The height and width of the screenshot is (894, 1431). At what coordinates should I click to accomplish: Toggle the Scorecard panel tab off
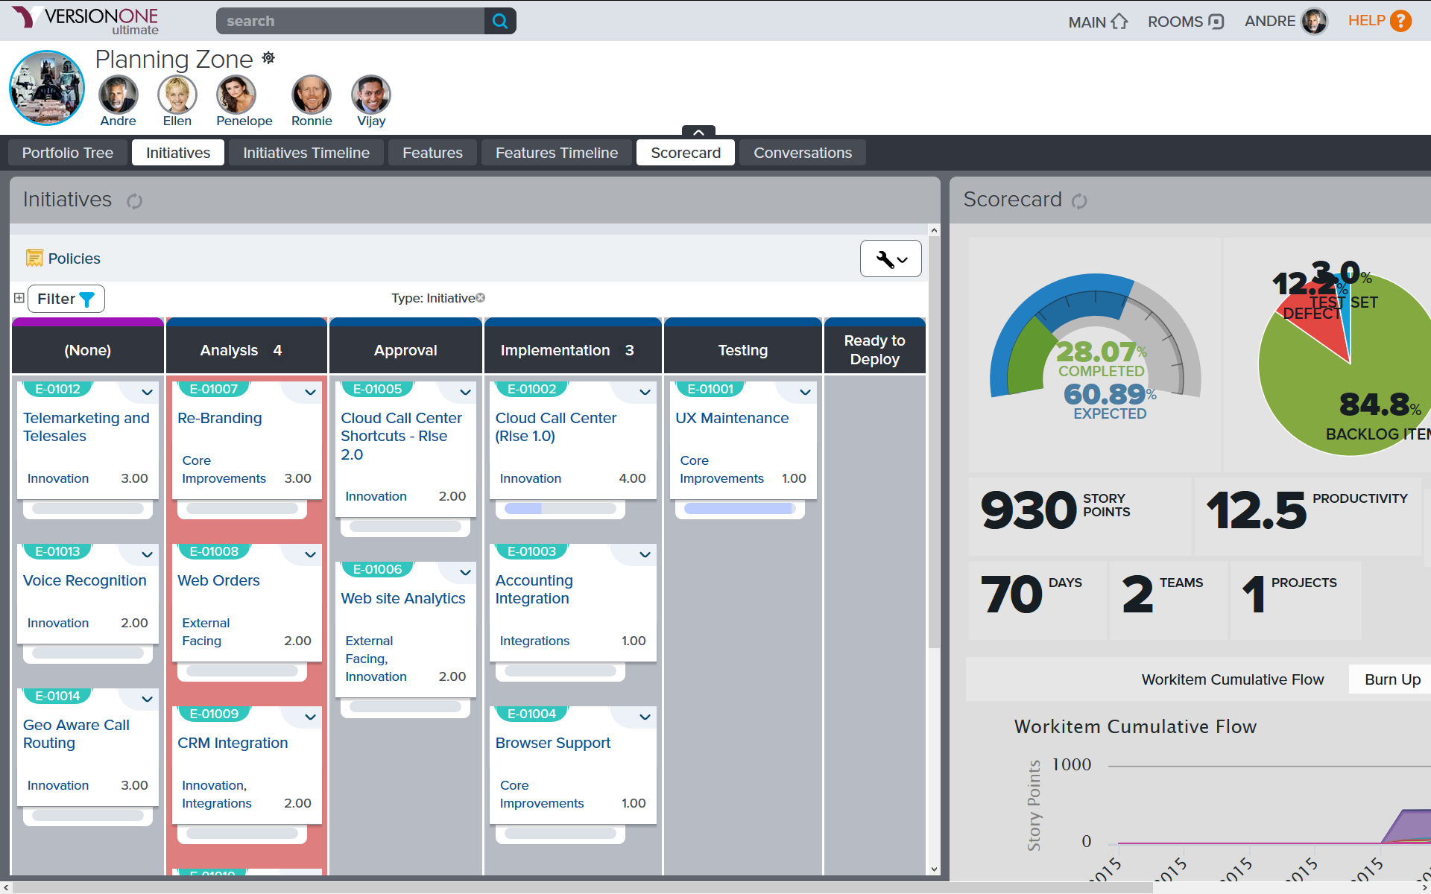(685, 153)
